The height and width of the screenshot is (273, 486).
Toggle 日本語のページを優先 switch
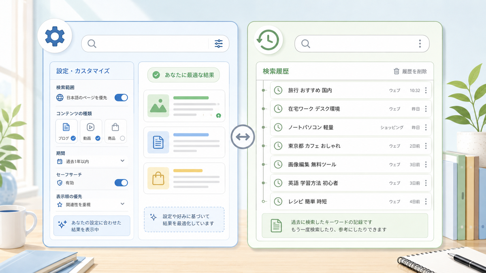coord(121,97)
